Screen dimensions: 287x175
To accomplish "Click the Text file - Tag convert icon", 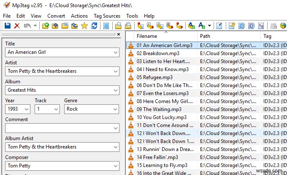I will [x=170, y=26].
